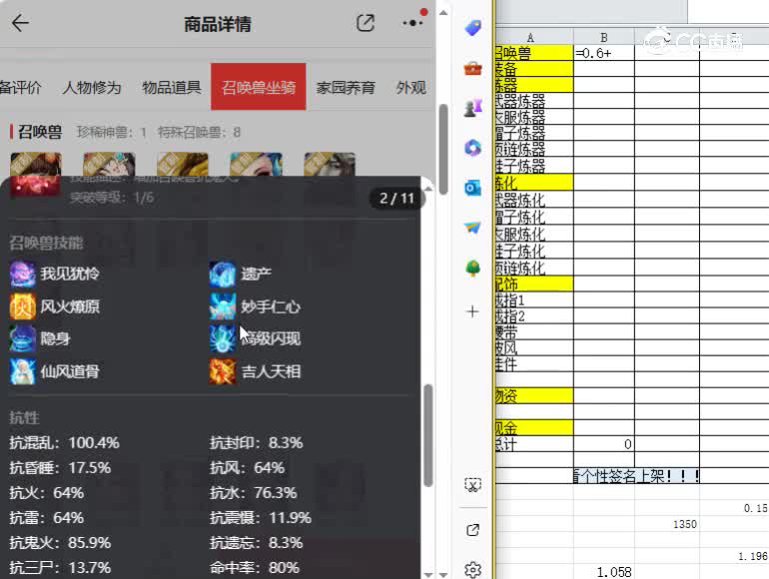Click the 仙风道骨 skill icon
The image size is (769, 579).
point(23,371)
